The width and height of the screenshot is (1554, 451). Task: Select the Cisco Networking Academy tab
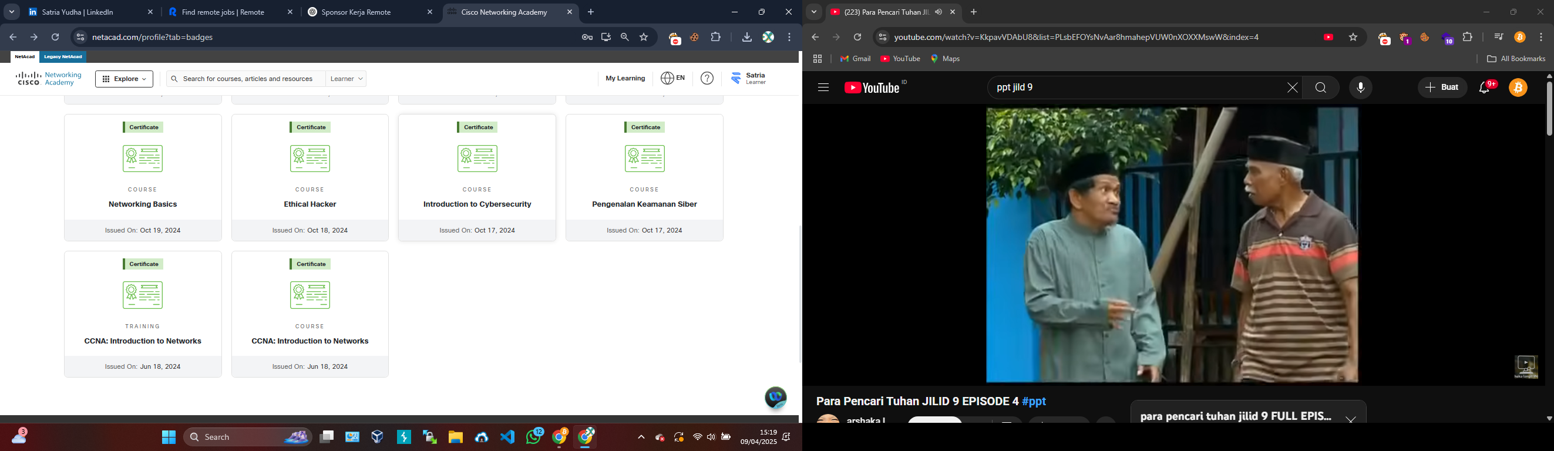click(510, 12)
